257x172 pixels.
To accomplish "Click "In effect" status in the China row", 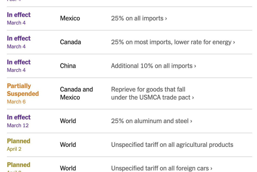I will click(19, 62).
